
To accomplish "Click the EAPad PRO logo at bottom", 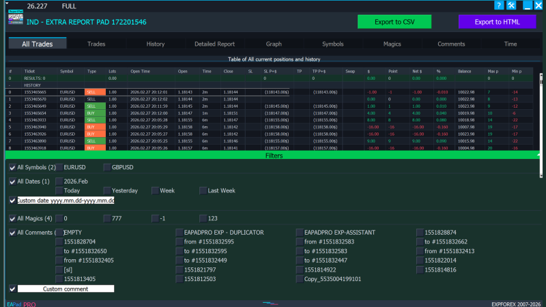I will coord(21,304).
